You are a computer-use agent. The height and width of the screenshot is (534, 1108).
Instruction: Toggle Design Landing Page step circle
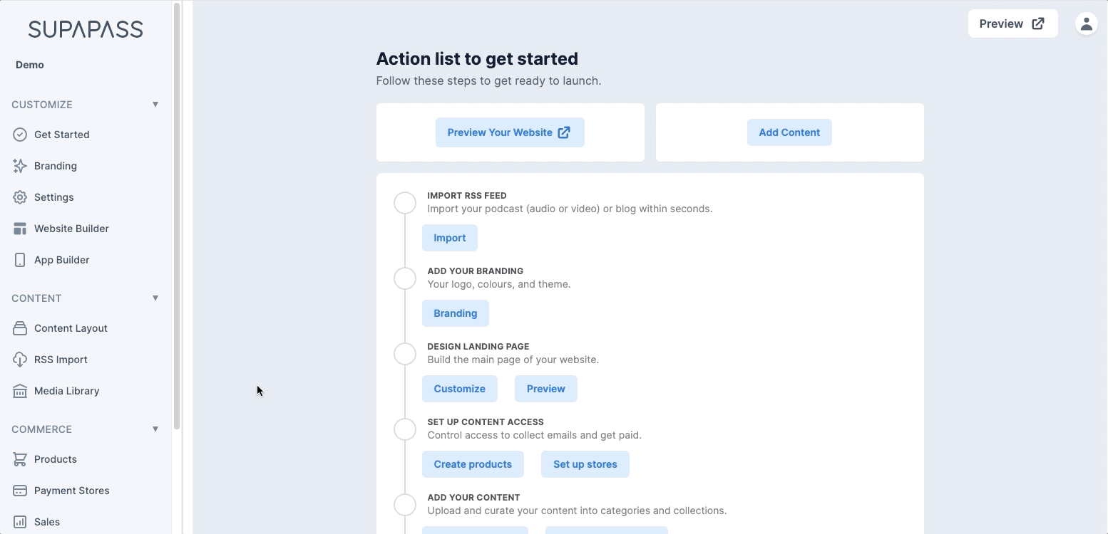[x=405, y=354]
